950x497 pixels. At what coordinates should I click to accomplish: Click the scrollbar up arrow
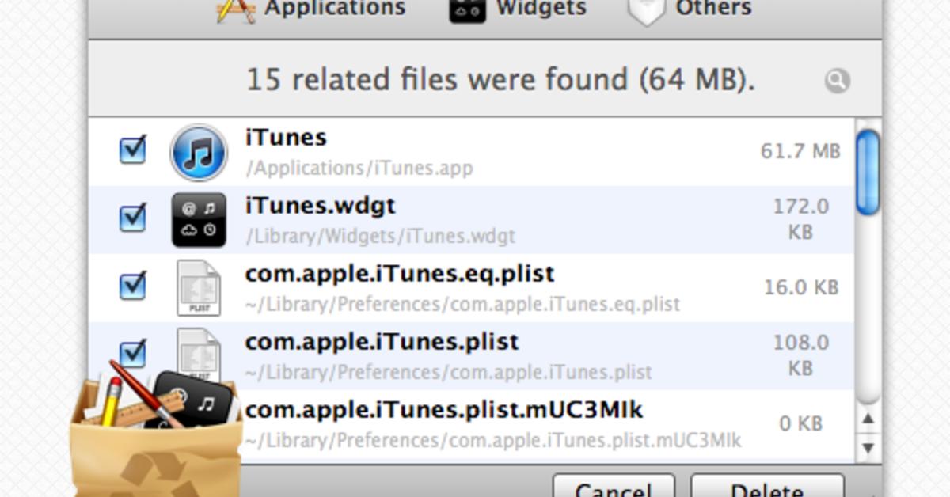click(x=868, y=419)
